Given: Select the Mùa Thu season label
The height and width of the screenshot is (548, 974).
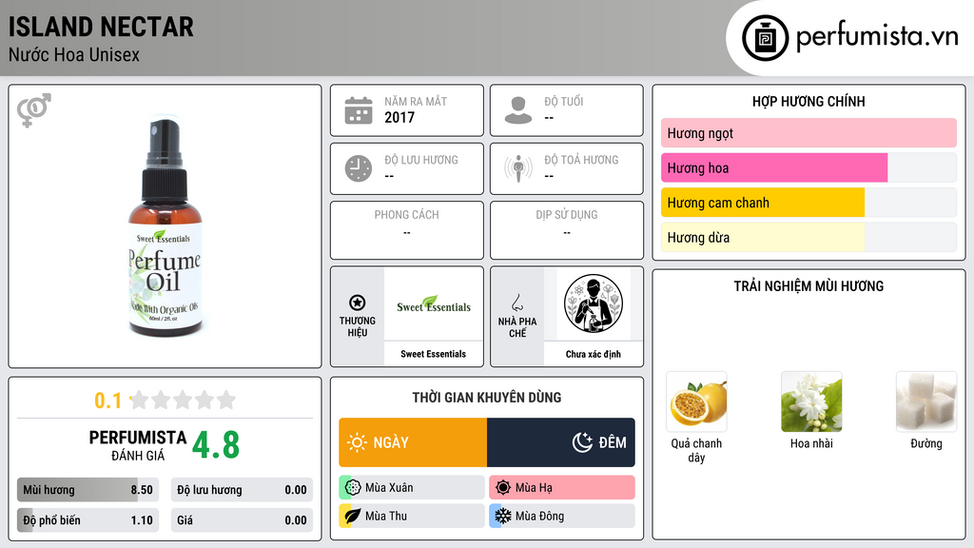Looking at the screenshot, I should click(386, 516).
